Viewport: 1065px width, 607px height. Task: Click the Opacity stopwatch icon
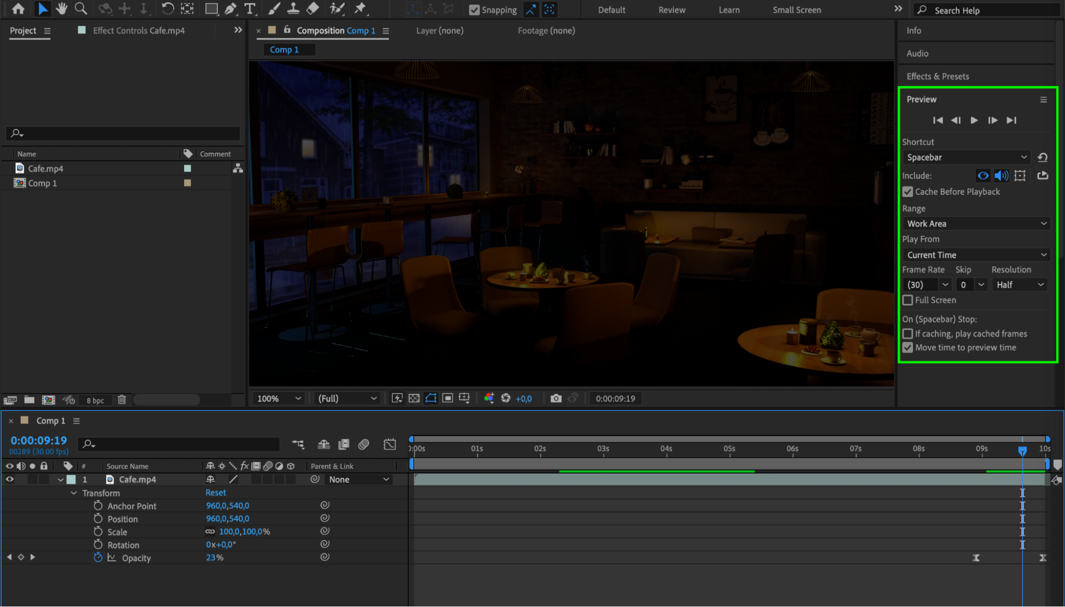point(98,557)
